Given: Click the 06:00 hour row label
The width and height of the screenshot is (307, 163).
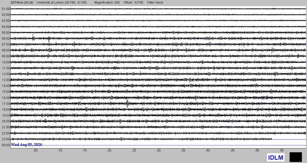Looking at the screenshot, I should (x=6, y=39).
